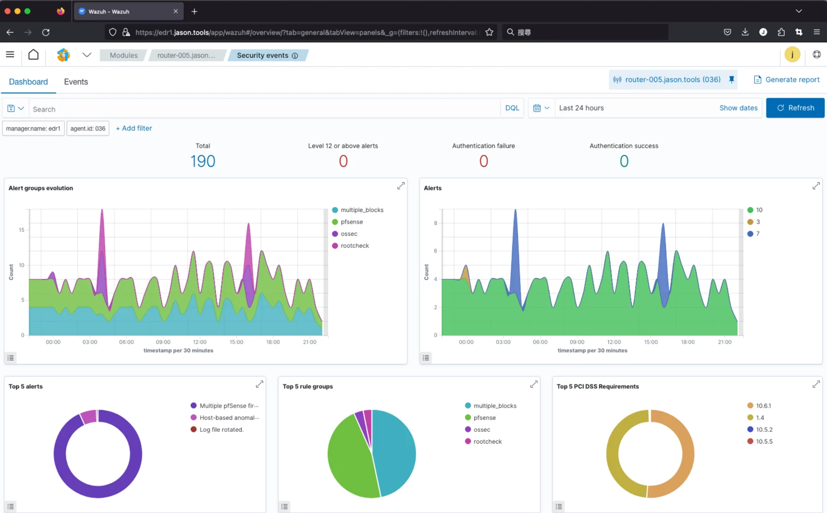Open a new browser tab

coord(194,11)
